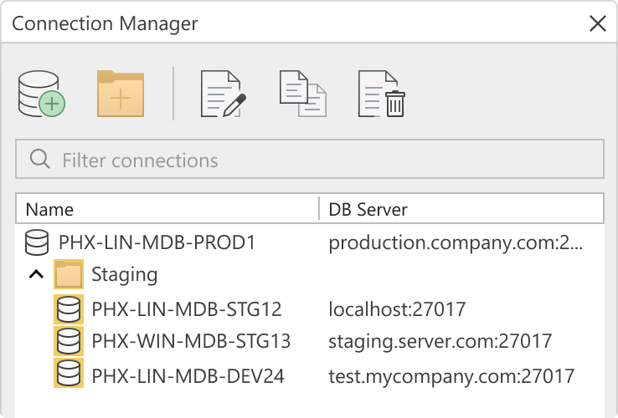Collapse the Staging folder arrow
The width and height of the screenshot is (618, 418).
35,274
